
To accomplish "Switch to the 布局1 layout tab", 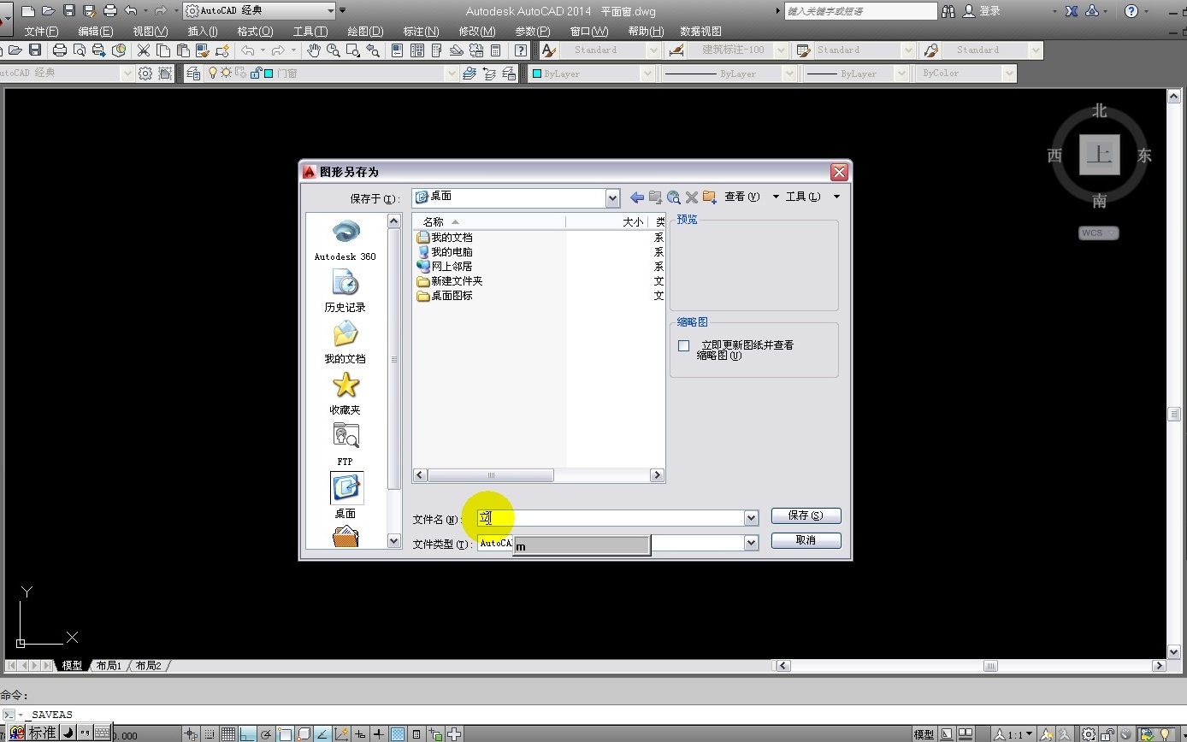I will click(109, 665).
